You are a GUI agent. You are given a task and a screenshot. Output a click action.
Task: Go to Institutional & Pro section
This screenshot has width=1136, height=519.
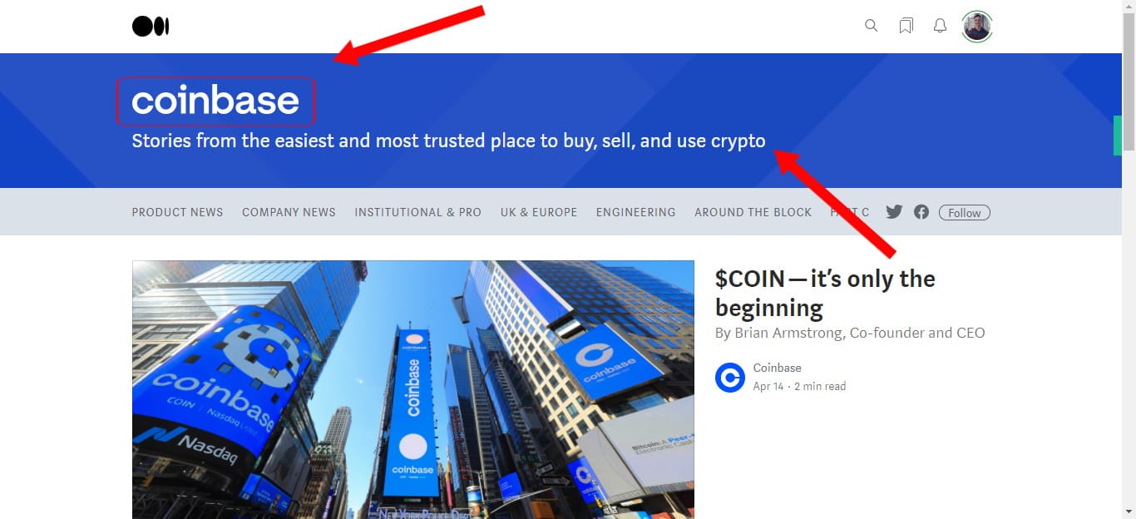point(418,212)
